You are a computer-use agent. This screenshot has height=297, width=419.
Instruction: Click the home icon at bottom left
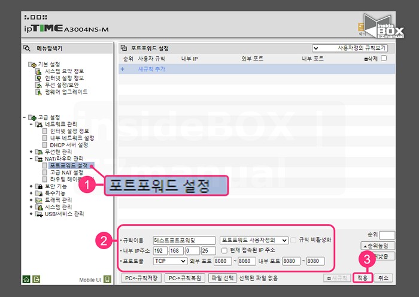click(x=26, y=279)
